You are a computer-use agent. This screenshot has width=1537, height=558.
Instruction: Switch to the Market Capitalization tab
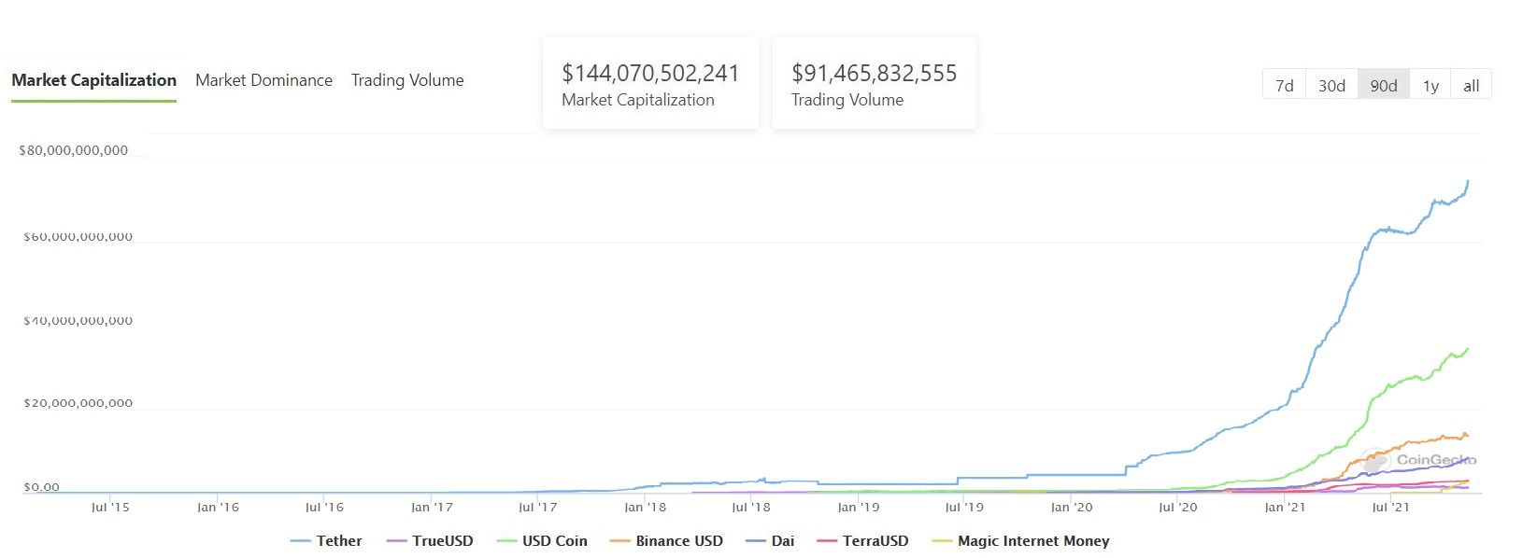pos(93,80)
